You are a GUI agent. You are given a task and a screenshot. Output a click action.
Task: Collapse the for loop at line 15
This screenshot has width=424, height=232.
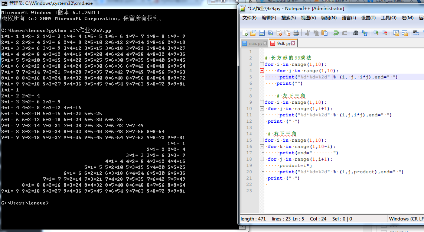click(x=262, y=140)
